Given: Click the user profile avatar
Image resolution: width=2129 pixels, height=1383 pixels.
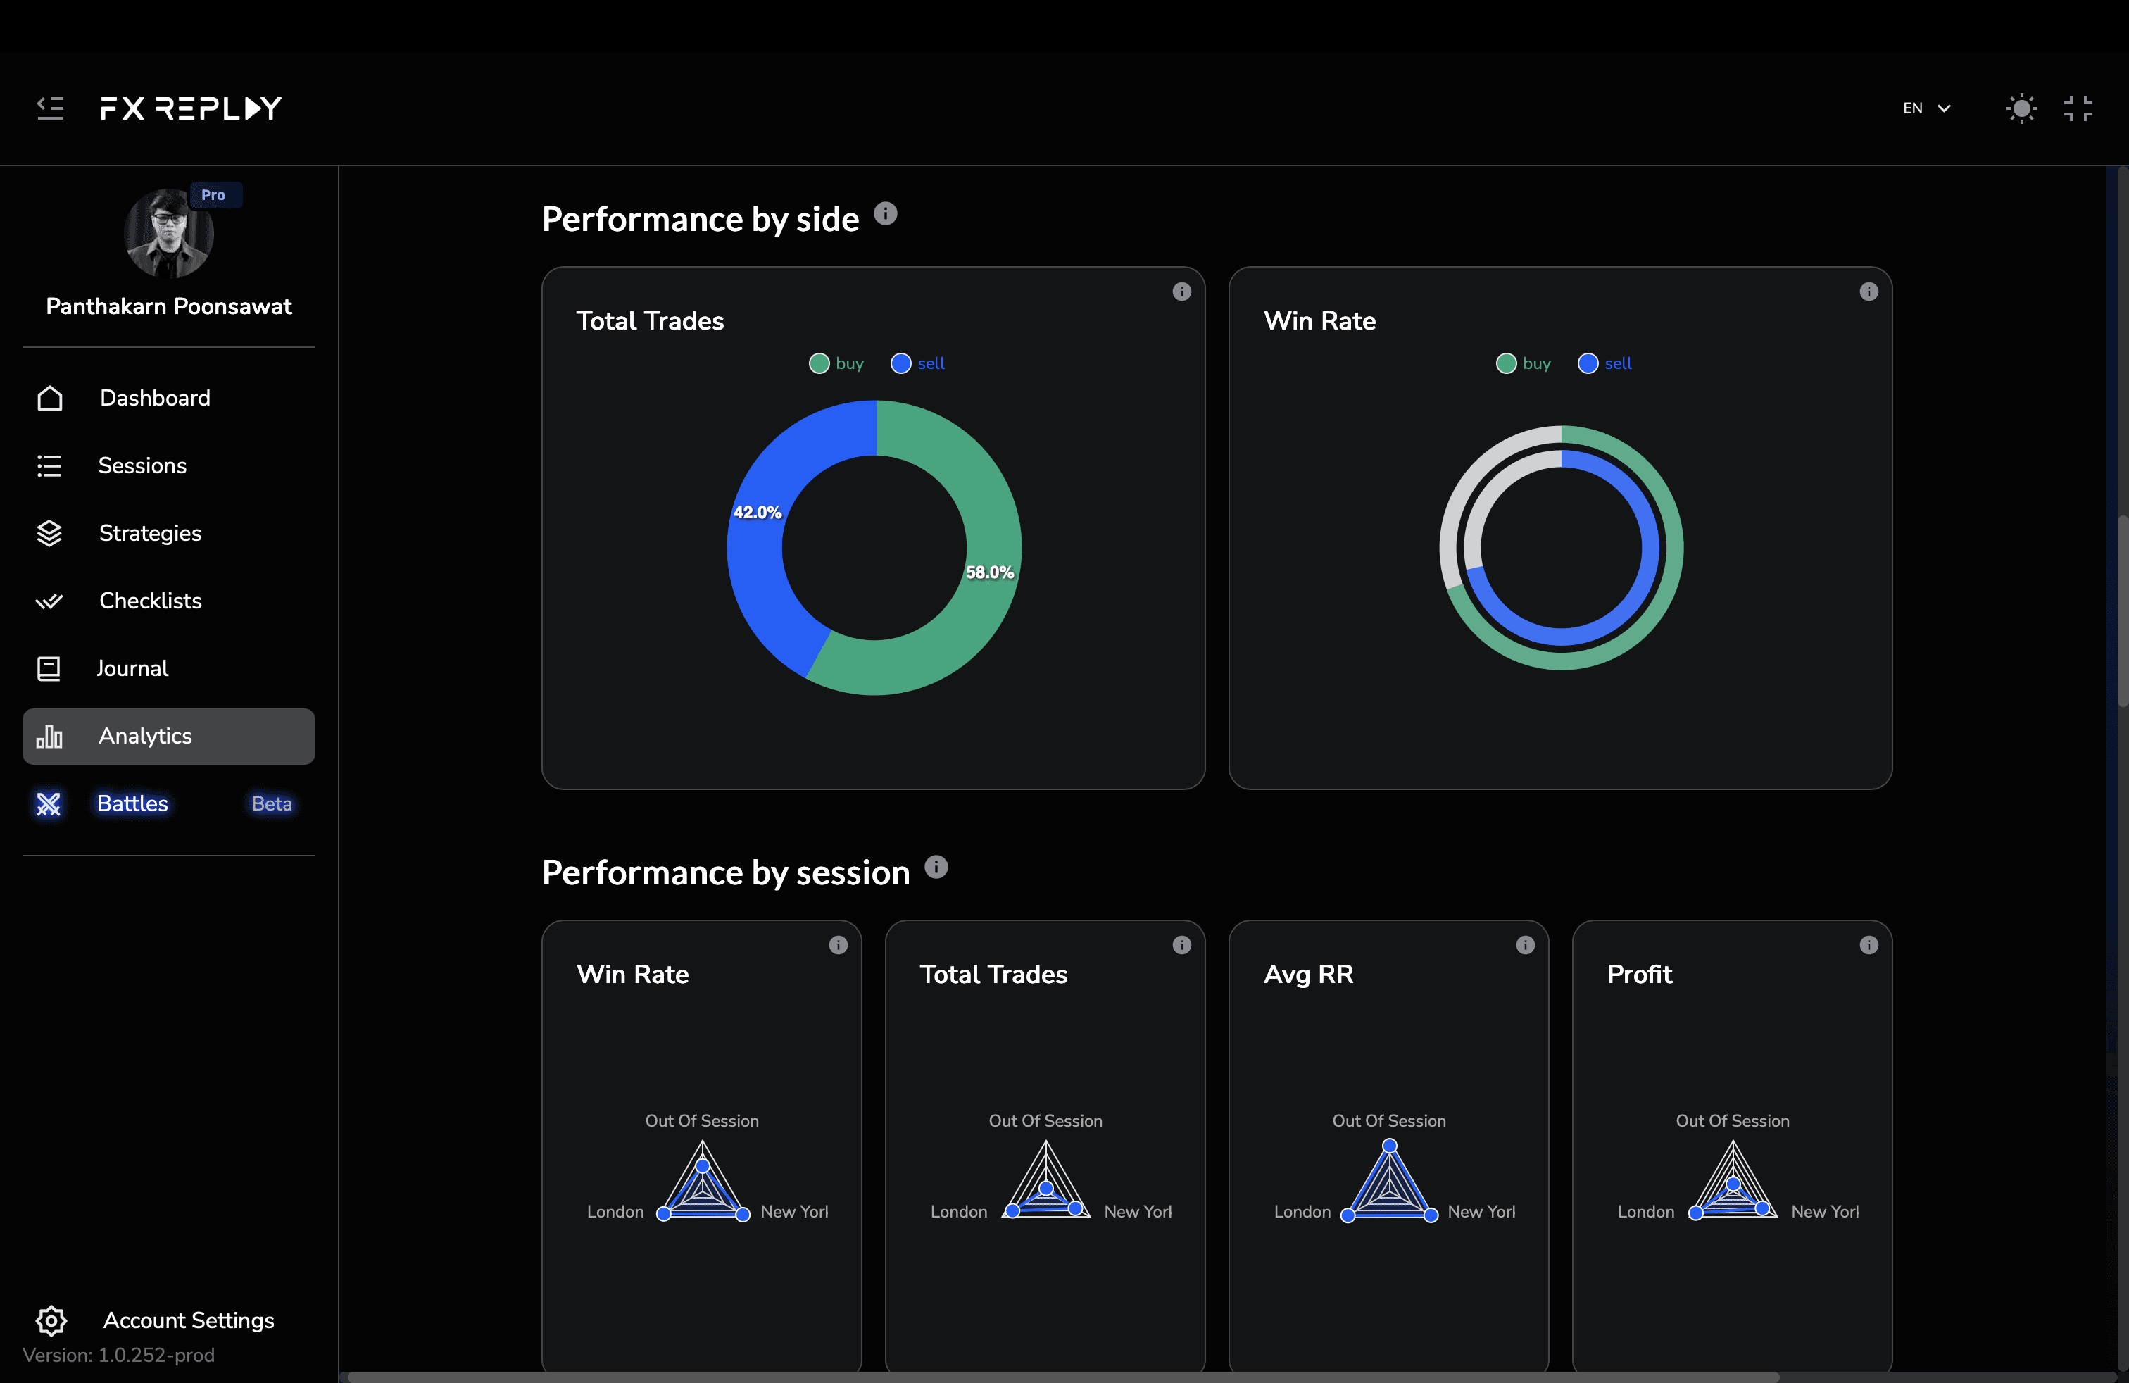Looking at the screenshot, I should [168, 234].
